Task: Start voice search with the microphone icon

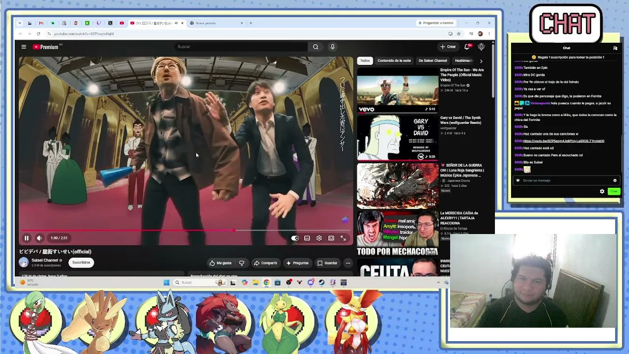Action: (x=332, y=47)
